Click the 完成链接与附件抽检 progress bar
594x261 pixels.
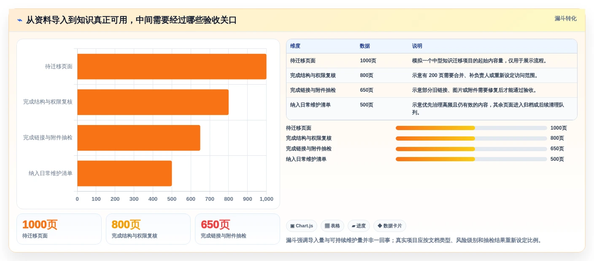(471, 149)
